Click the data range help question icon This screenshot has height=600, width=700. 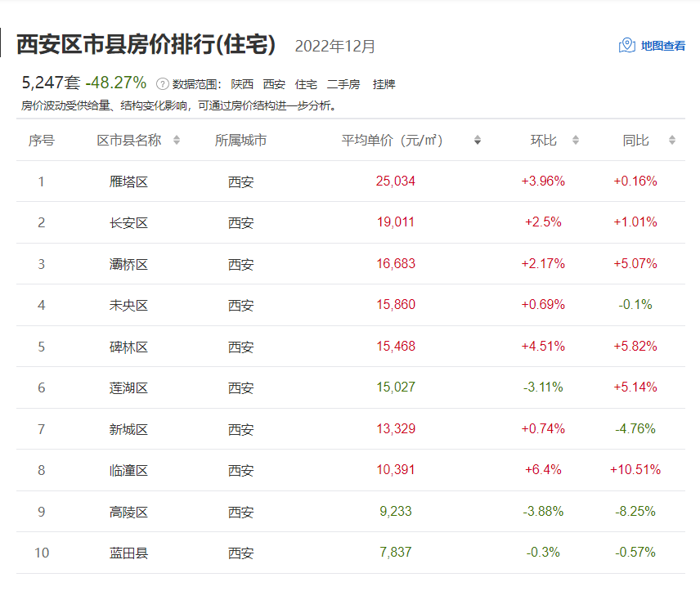click(x=163, y=84)
